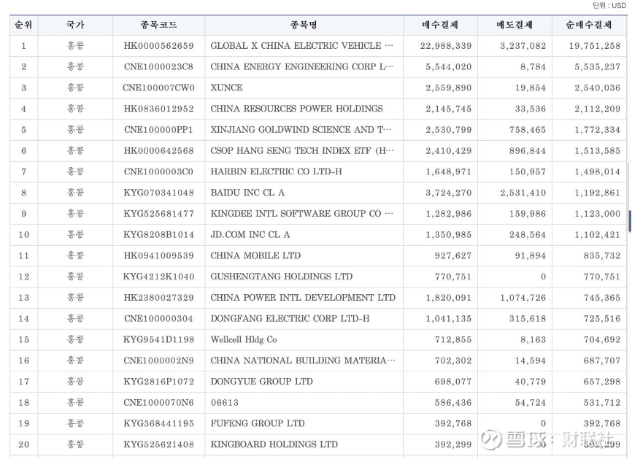This screenshot has width=632, height=459.
Task: Click the value 702,302
Action: 453,360
